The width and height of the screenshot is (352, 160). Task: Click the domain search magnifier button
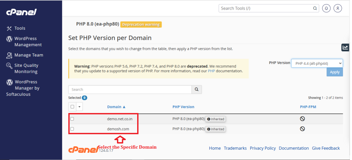coord(197,89)
